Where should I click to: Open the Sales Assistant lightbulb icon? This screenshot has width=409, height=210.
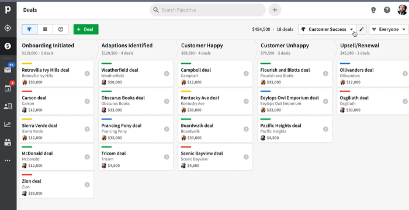(373, 10)
